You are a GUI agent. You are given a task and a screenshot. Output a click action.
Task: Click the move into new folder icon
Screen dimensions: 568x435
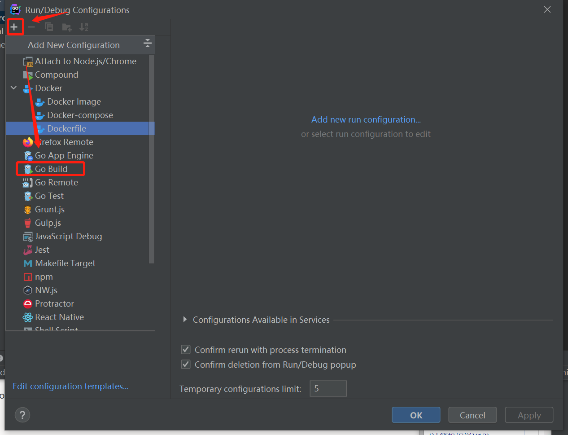pyautogui.click(x=67, y=27)
